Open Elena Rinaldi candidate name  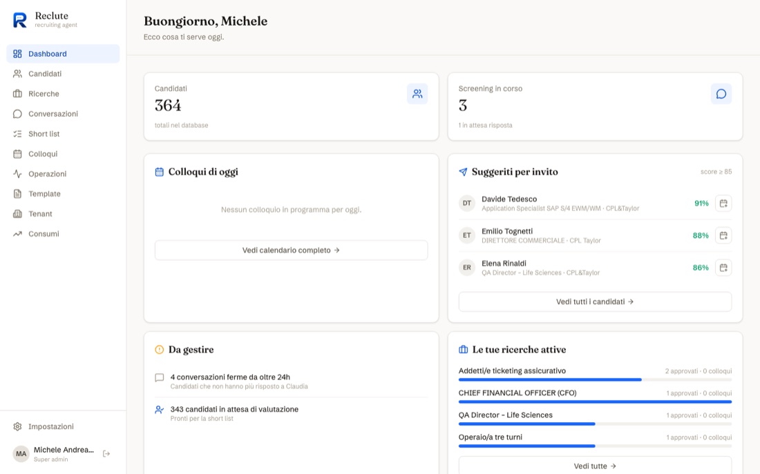(504, 264)
